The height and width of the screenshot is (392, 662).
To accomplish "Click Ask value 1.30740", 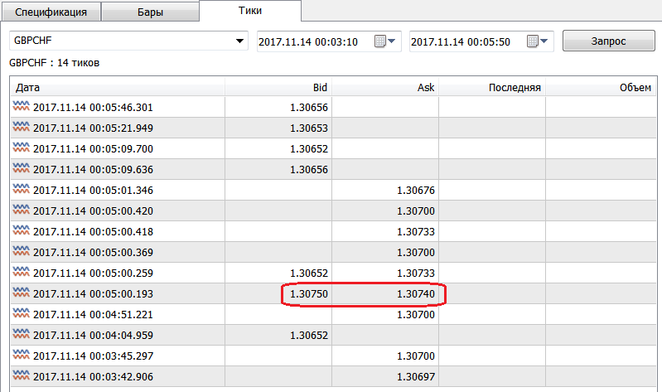I will click(415, 293).
